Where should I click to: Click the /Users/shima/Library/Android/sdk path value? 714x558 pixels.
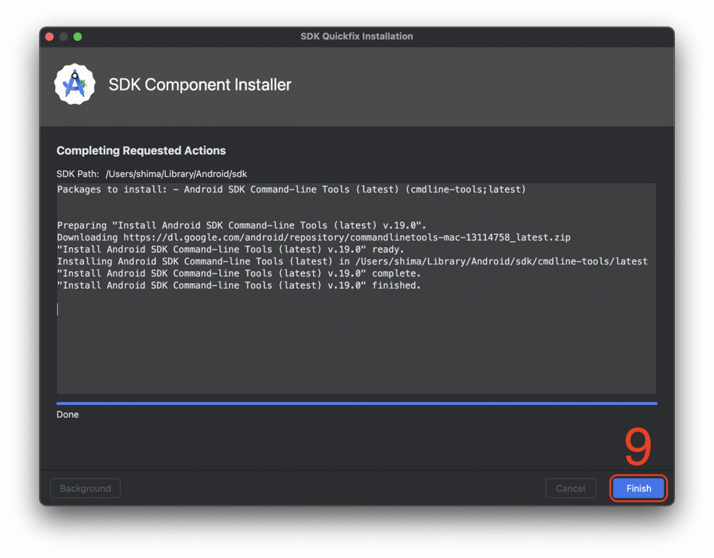[176, 174]
